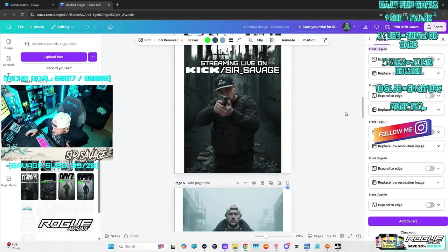Open the Animate panel

click(x=288, y=40)
